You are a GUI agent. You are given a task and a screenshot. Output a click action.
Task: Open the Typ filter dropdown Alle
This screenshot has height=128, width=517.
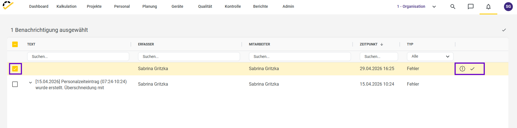(x=430, y=57)
